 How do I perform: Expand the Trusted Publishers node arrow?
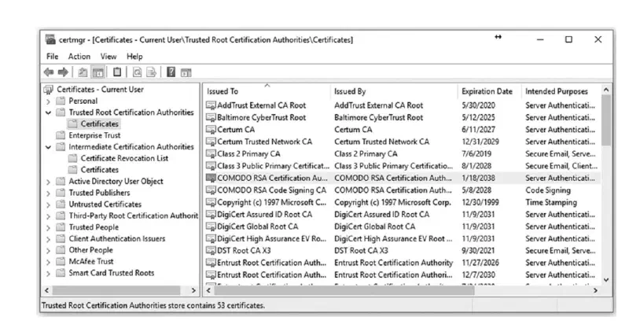pos(48,193)
